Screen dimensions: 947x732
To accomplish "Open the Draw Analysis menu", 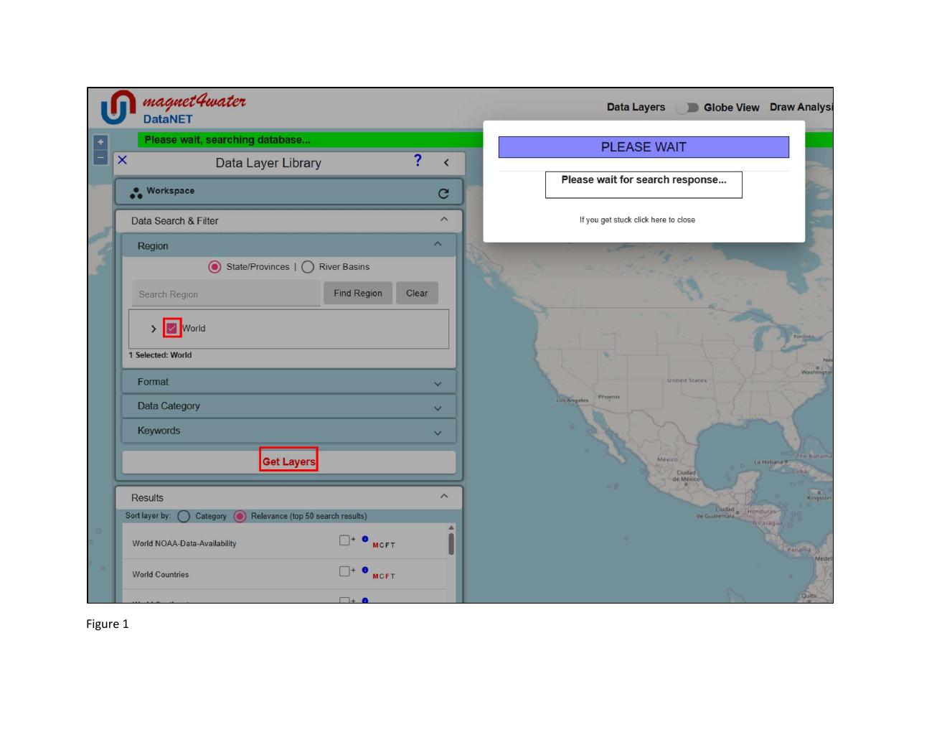I will (x=801, y=107).
